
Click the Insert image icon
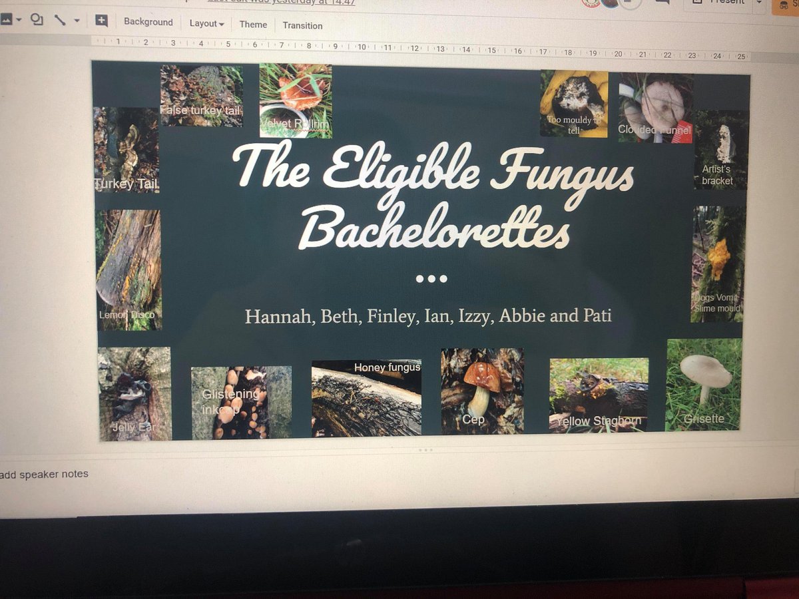point(5,19)
